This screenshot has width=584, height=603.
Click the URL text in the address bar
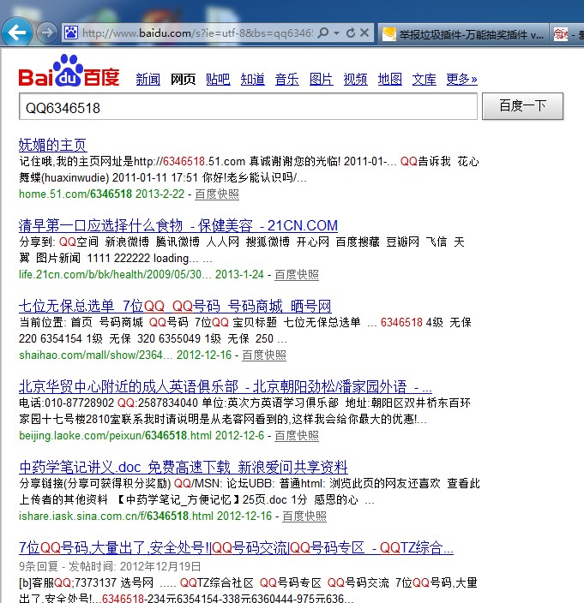(197, 33)
